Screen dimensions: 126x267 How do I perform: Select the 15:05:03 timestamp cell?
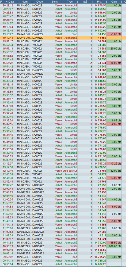8,156
